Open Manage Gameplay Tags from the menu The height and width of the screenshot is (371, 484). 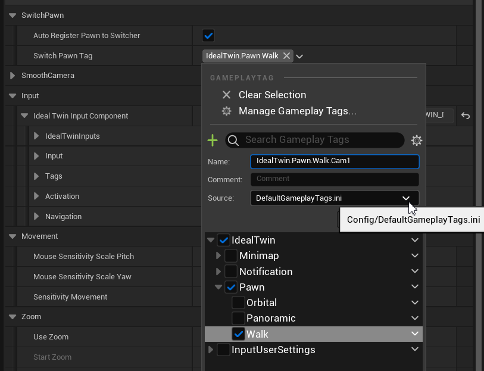click(297, 111)
